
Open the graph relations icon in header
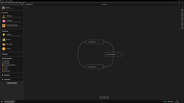click(179, 5)
